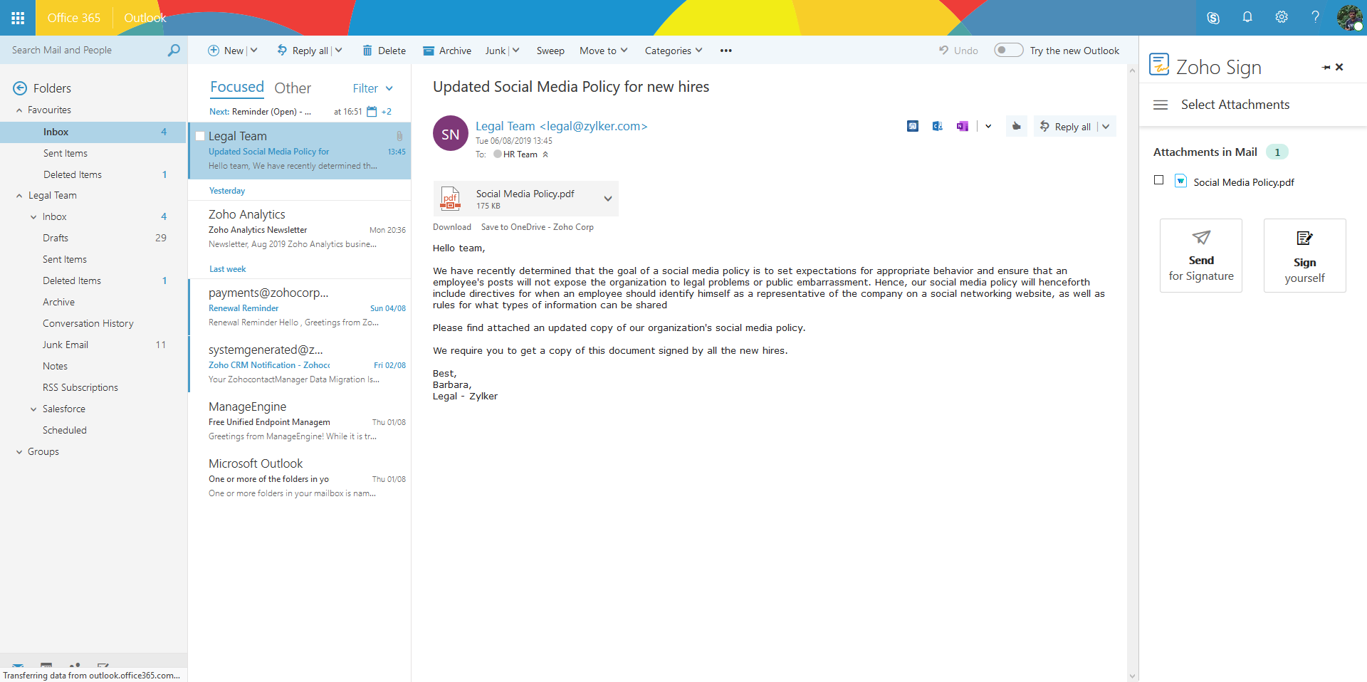Click Save to OneDrive - Zoho Corp
Image resolution: width=1367 pixels, height=682 pixels.
[538, 227]
